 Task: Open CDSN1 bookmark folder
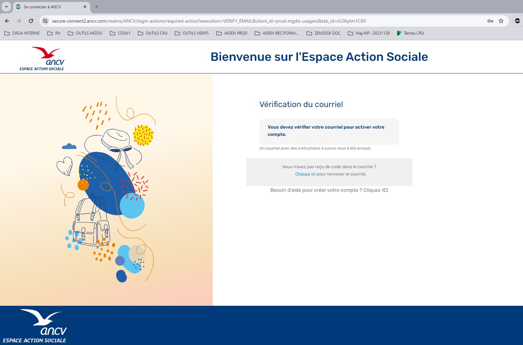pos(120,33)
